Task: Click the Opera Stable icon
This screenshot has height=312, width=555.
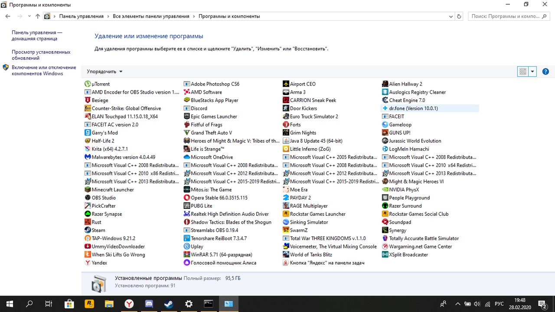Action: [187, 198]
